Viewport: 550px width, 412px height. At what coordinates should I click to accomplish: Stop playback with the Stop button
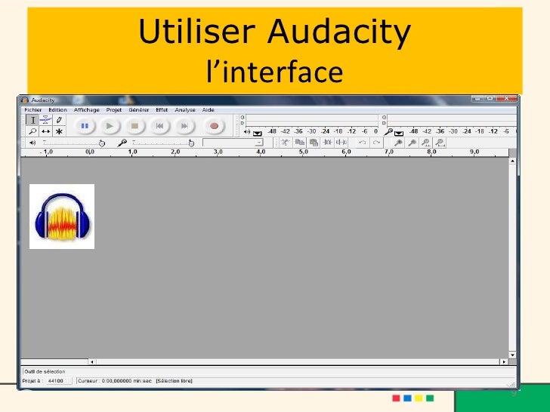(x=134, y=126)
